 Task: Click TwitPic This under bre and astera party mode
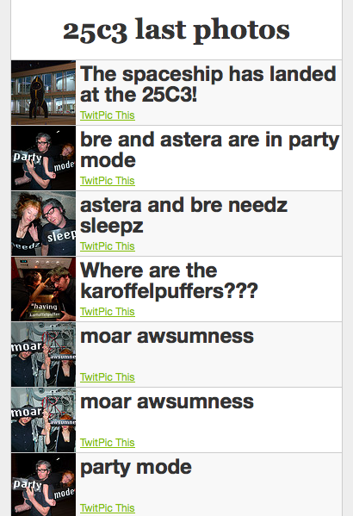(108, 181)
